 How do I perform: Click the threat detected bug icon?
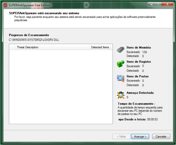coord(121,95)
